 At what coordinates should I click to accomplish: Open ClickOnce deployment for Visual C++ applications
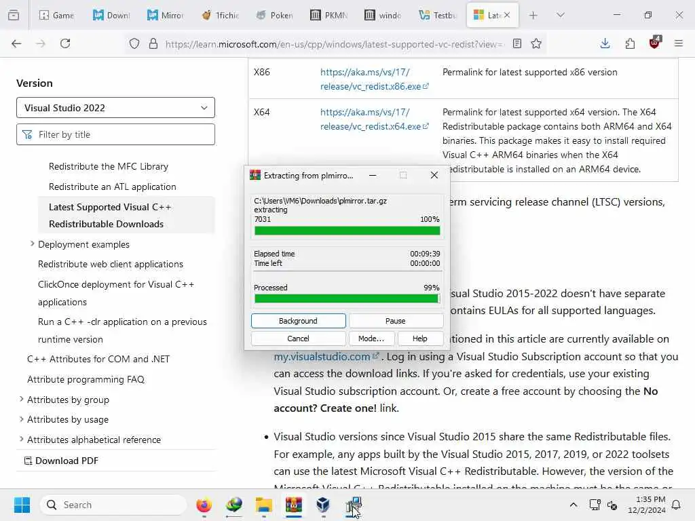click(116, 293)
